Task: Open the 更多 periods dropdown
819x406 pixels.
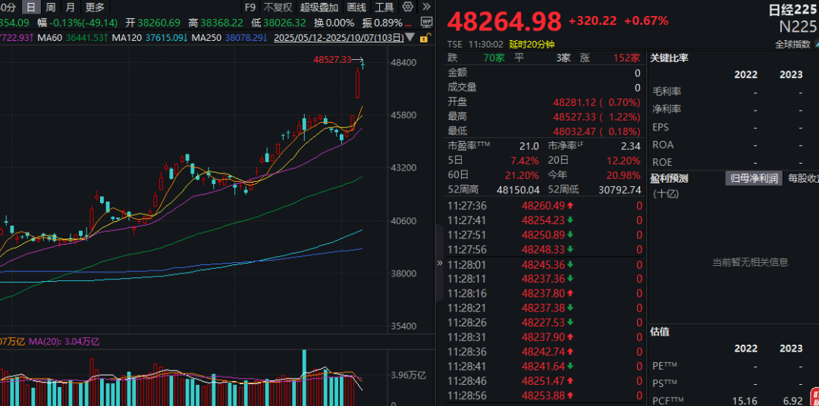Action: click(95, 7)
